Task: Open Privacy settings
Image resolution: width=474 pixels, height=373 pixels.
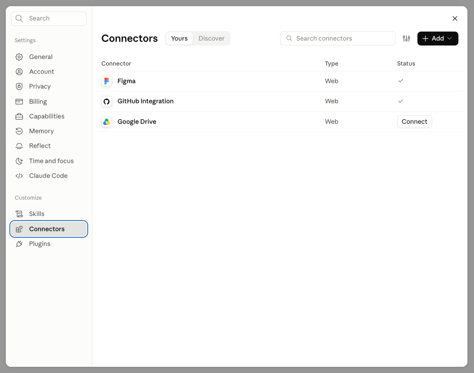Action: (x=49, y=86)
